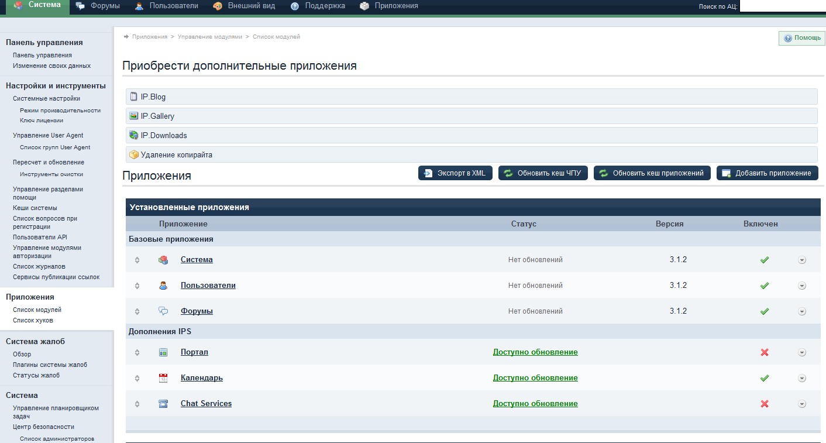Viewport: 826px width, 443px height.
Task: Open Плагины системы жалоб in sidebar
Action: tap(50, 365)
